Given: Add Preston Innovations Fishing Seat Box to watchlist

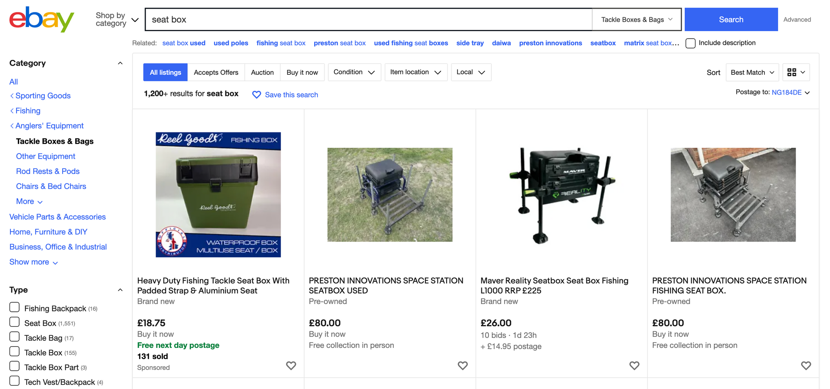Looking at the screenshot, I should 806,366.
